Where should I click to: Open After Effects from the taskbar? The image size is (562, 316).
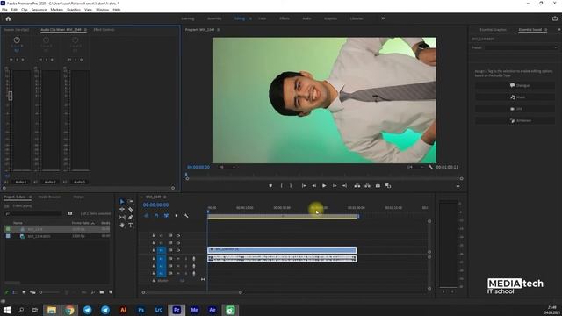[213, 310]
